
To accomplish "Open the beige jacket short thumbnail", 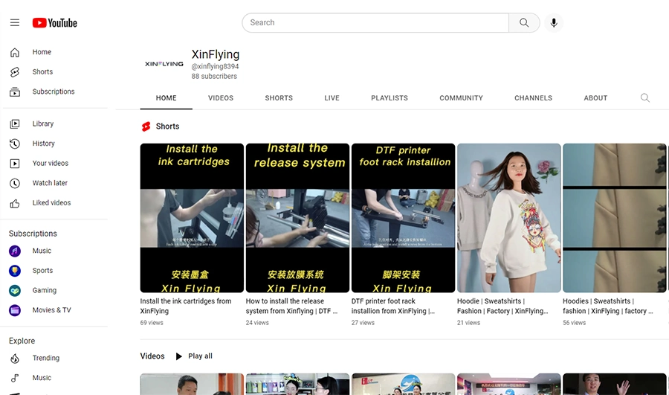I will point(615,218).
